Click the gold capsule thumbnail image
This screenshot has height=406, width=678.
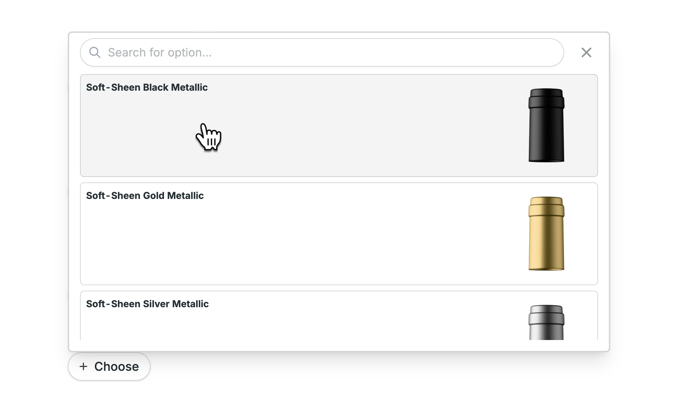[x=546, y=233]
